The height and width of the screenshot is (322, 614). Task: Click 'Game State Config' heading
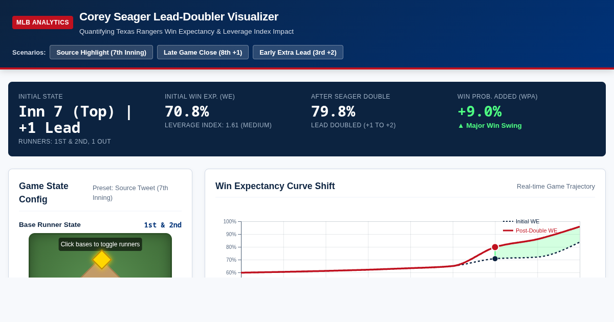coord(43,193)
